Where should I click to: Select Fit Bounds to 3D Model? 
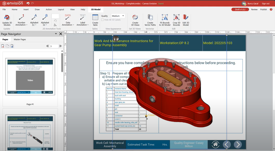[x=165, y=18]
